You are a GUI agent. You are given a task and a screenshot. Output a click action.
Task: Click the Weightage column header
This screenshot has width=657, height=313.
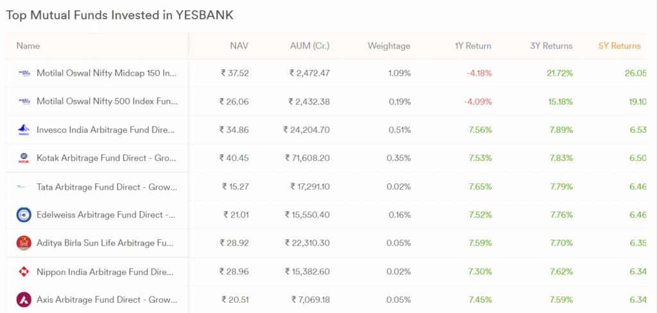(x=389, y=46)
